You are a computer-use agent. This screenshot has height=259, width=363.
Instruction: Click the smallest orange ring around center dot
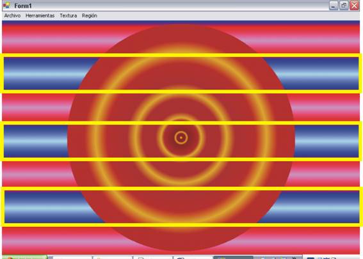[x=181, y=137]
